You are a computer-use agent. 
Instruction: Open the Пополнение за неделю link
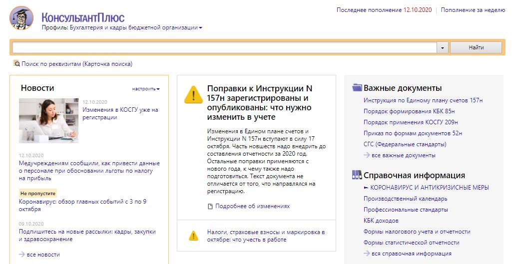click(473, 10)
